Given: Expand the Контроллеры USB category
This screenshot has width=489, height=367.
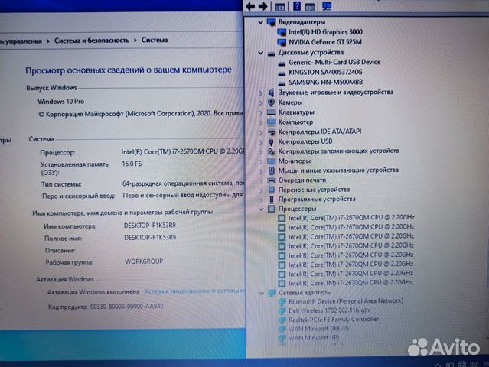Looking at the screenshot, I should [262, 141].
